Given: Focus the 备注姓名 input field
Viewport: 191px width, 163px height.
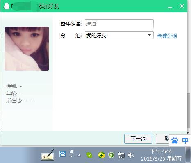Looking at the screenshot, I should tap(119, 24).
